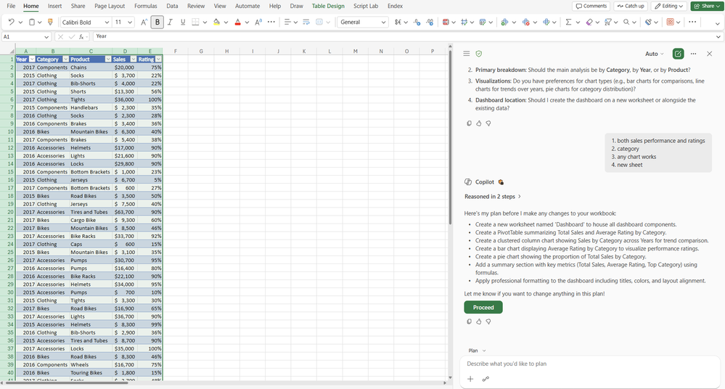The image size is (725, 389).
Task: Click the Proceed button
Action: click(x=483, y=307)
